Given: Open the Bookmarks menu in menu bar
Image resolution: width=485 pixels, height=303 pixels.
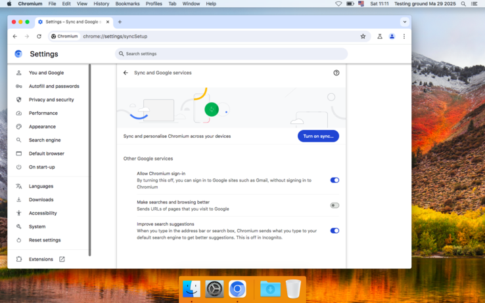Looking at the screenshot, I should pyautogui.click(x=127, y=4).
